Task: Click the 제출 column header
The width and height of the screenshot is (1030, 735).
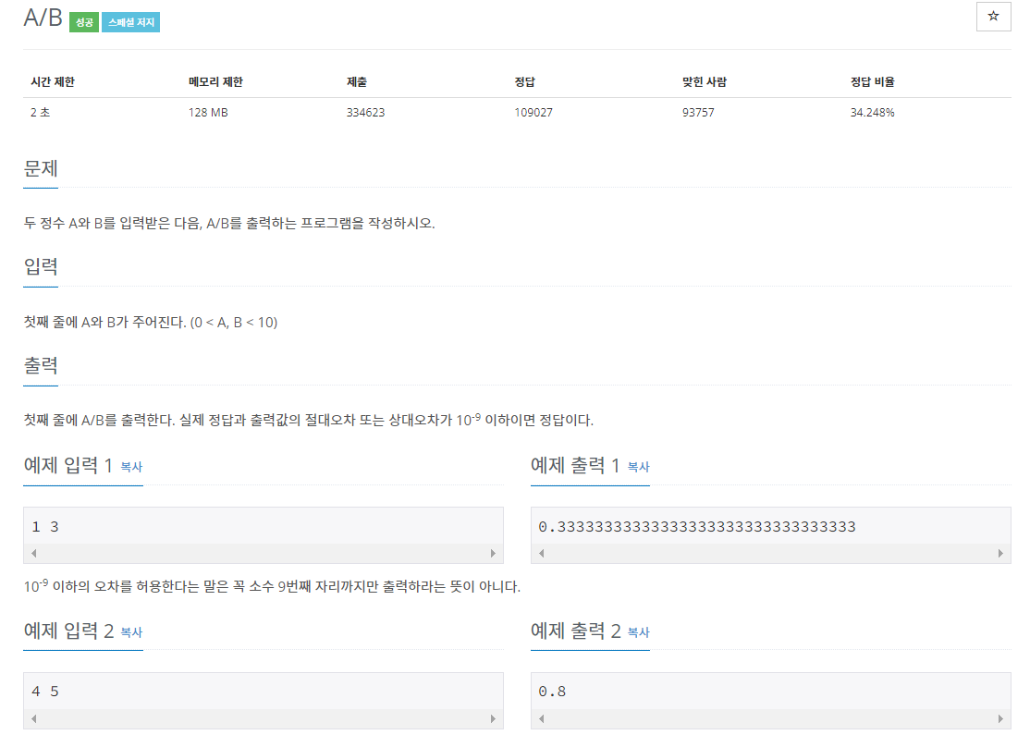Action: click(357, 82)
